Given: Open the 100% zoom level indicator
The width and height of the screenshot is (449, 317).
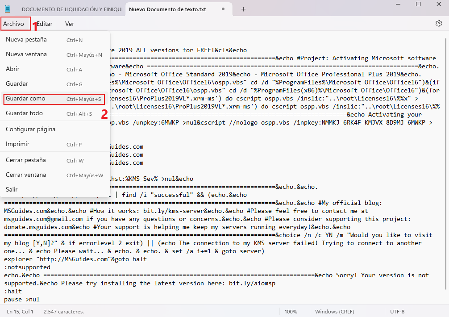Looking at the screenshot, I should (x=291, y=311).
